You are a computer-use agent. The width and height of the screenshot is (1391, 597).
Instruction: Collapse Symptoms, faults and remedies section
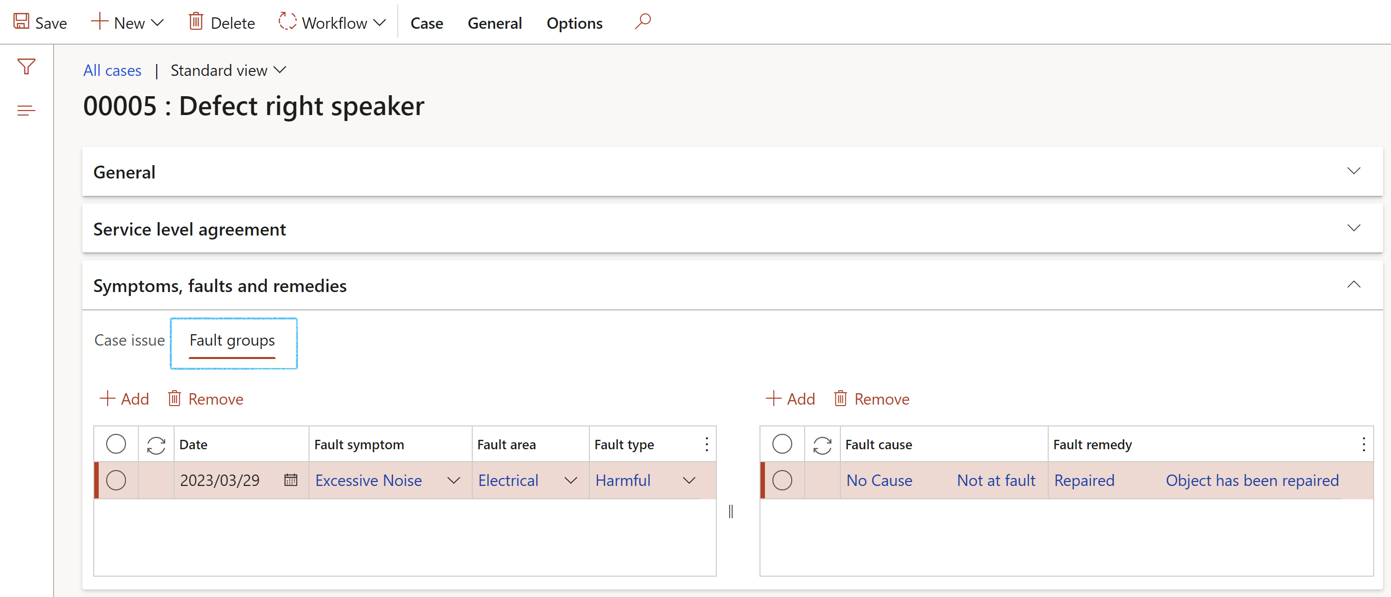click(1353, 285)
